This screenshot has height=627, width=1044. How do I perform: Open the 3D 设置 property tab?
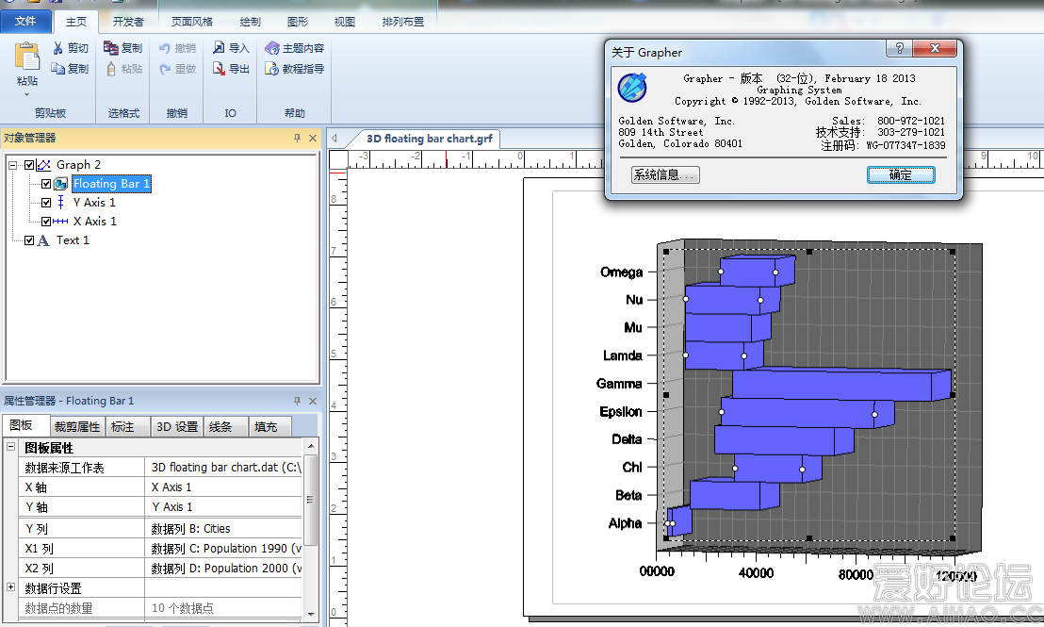(x=176, y=426)
